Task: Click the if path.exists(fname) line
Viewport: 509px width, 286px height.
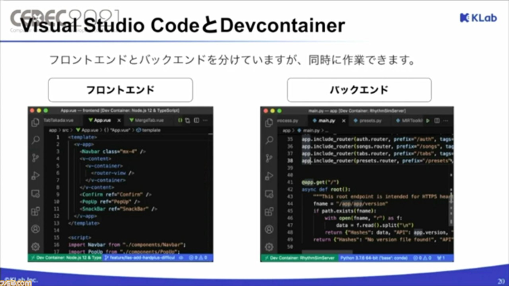Action: [344, 211]
